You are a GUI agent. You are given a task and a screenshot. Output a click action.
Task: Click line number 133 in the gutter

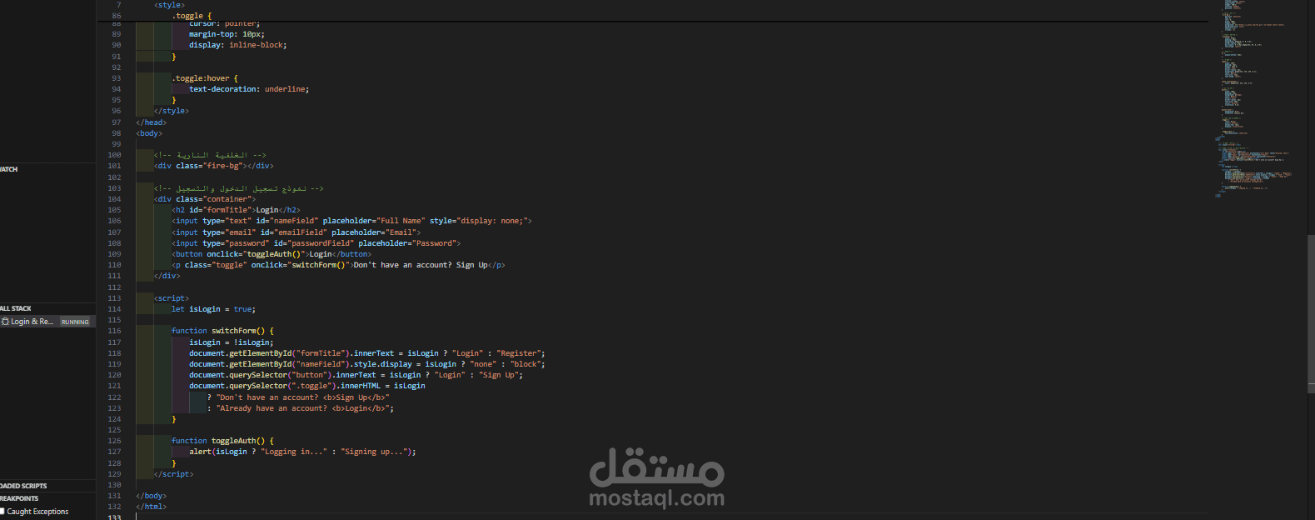[114, 517]
